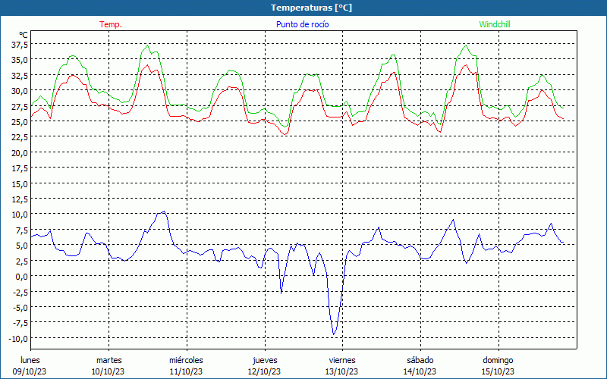Click the dew point minimum dip near viernes
Screen dimensions: 607x379
pos(334,334)
